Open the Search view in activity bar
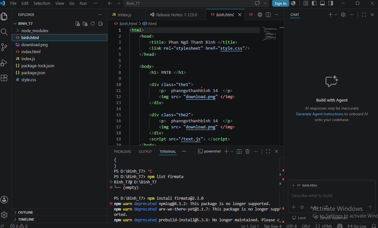This screenshot has height=228, width=378. [x=4, y=32]
